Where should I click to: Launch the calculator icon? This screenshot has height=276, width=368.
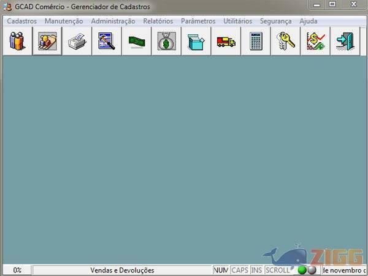(x=256, y=41)
